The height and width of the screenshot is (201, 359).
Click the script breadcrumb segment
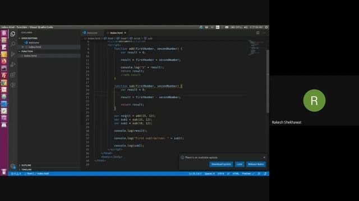click(x=135, y=39)
